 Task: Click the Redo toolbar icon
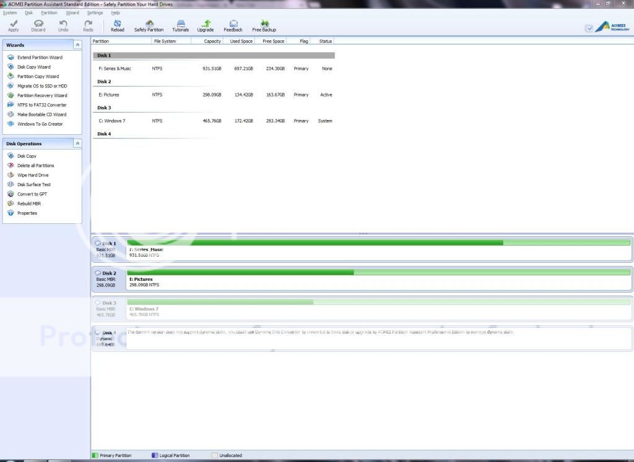[x=88, y=26]
